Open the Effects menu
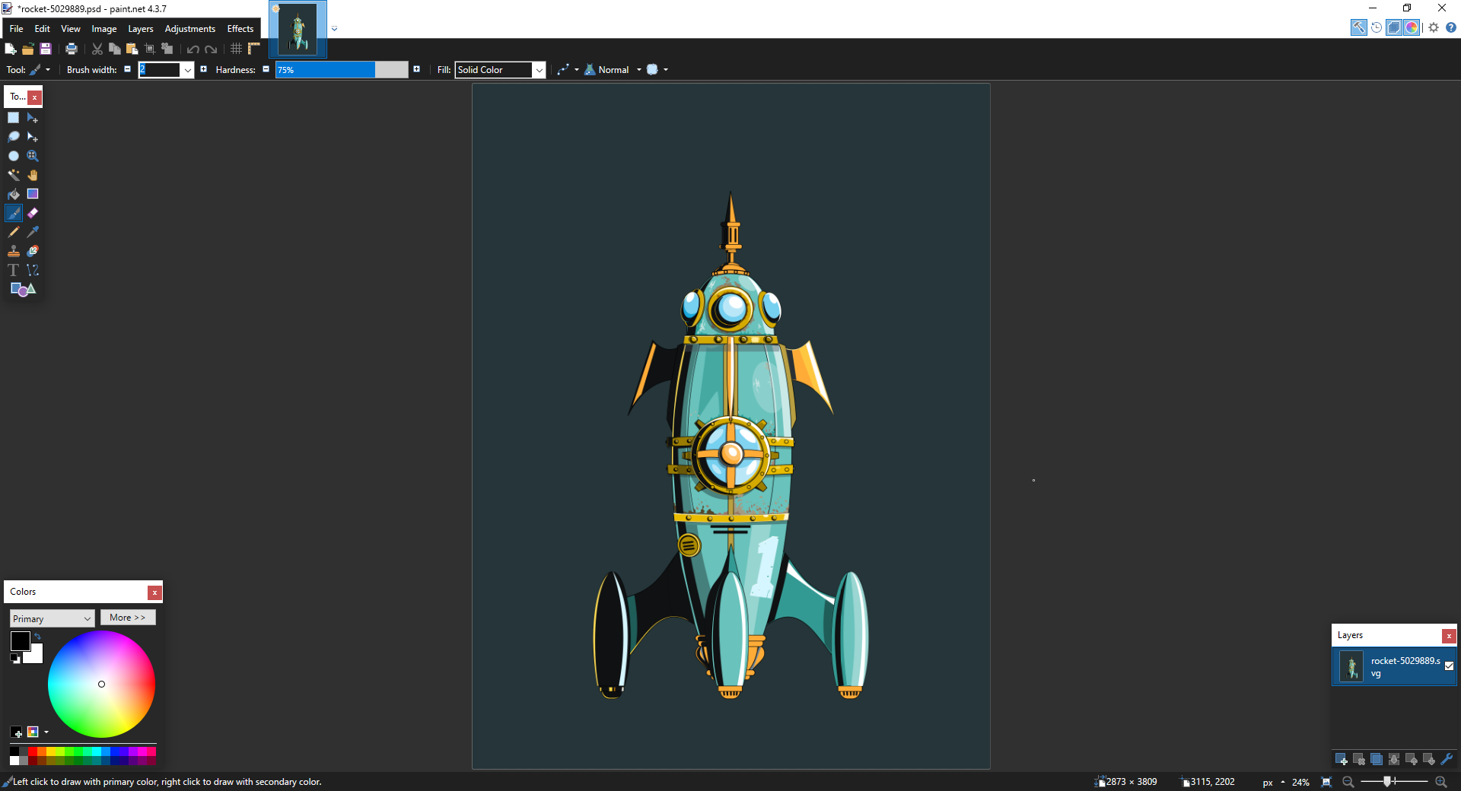 coord(240,29)
